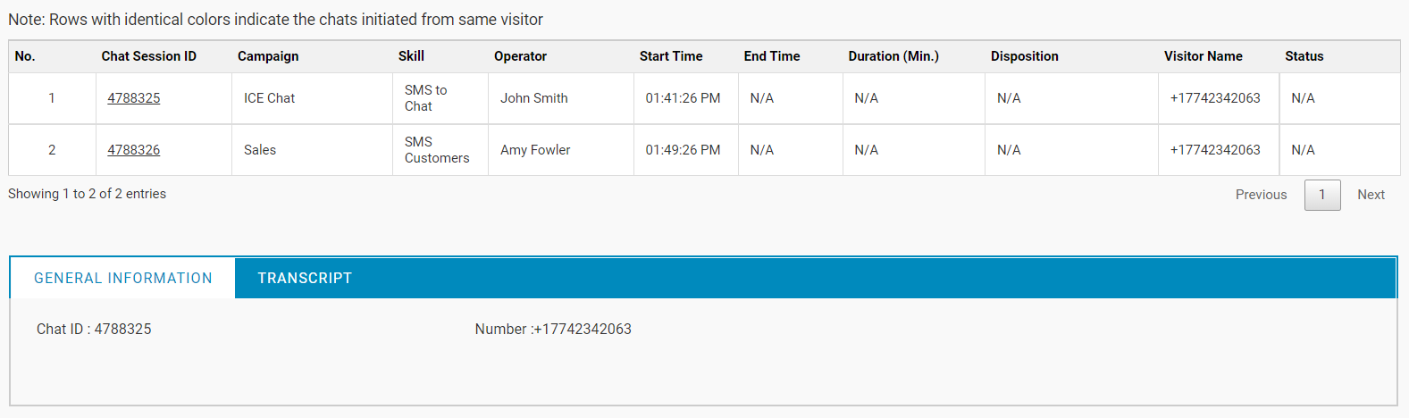The height and width of the screenshot is (418, 1409).
Task: Select page 1 in pagination
Action: coord(1322,195)
